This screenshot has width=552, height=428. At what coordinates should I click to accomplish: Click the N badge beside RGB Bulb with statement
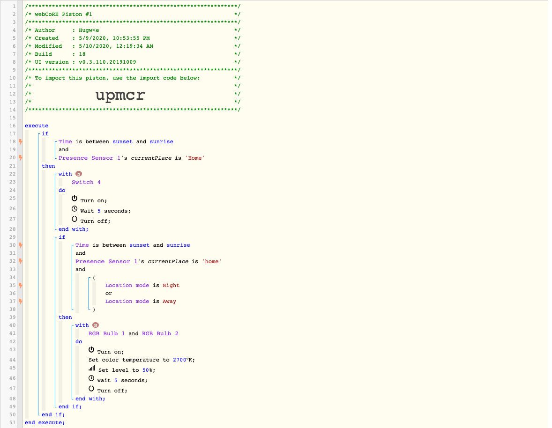(96, 325)
